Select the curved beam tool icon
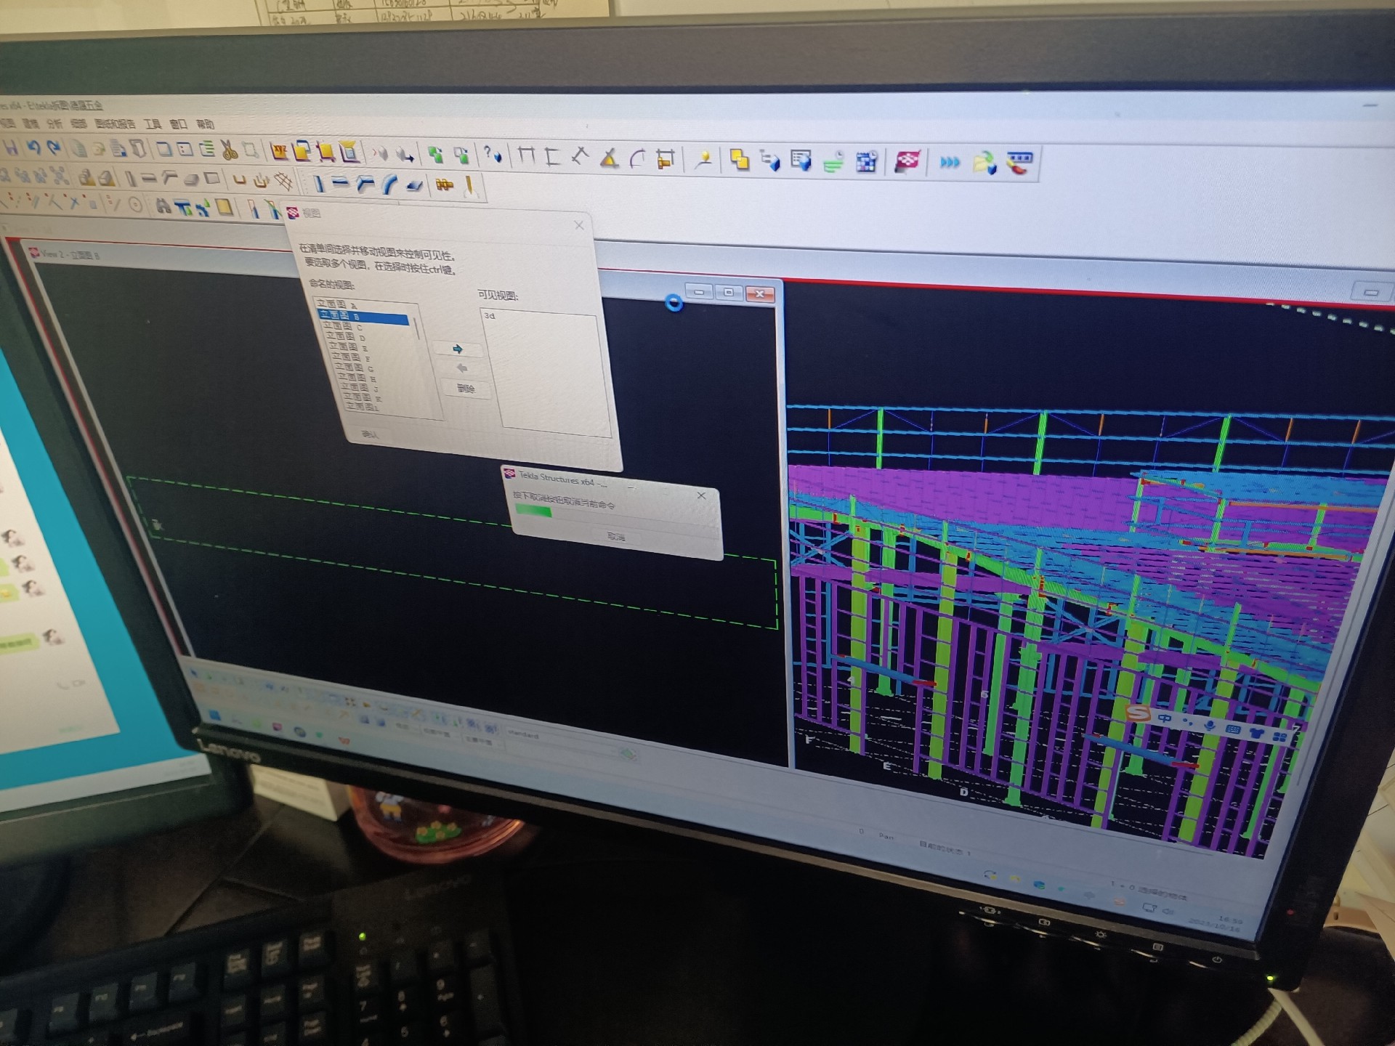The width and height of the screenshot is (1395, 1046). pyautogui.click(x=390, y=185)
